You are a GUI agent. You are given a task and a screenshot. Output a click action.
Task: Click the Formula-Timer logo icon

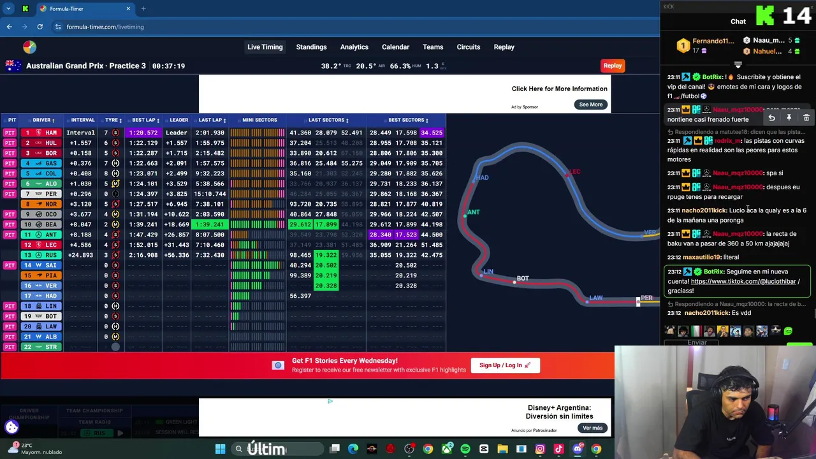(x=29, y=47)
